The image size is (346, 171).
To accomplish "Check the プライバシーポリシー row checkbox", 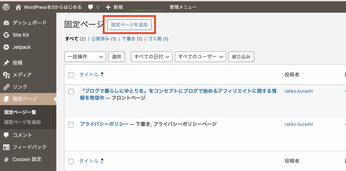I will click(x=71, y=125).
